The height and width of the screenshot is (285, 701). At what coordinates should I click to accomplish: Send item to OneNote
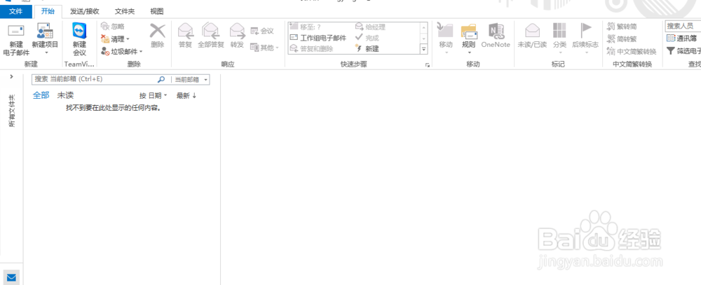pos(496,36)
